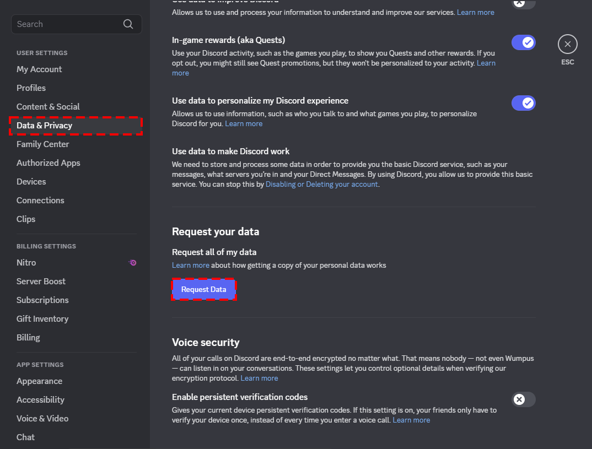Switch to My Account settings

[x=39, y=69]
